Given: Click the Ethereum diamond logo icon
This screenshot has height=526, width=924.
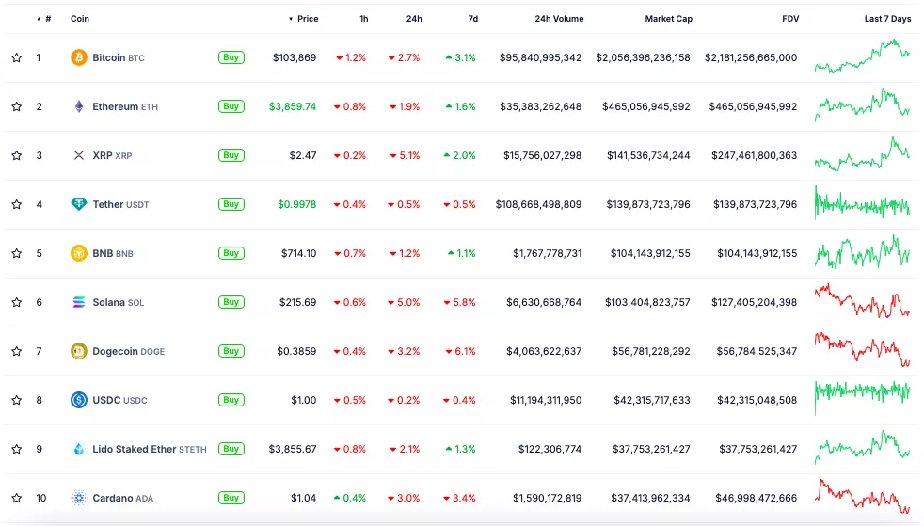Looking at the screenshot, I should 79,106.
